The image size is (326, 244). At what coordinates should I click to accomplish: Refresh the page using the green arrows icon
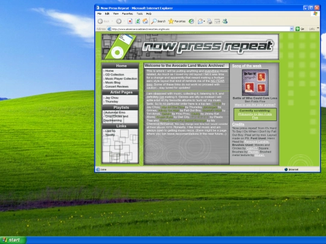[x=138, y=21]
